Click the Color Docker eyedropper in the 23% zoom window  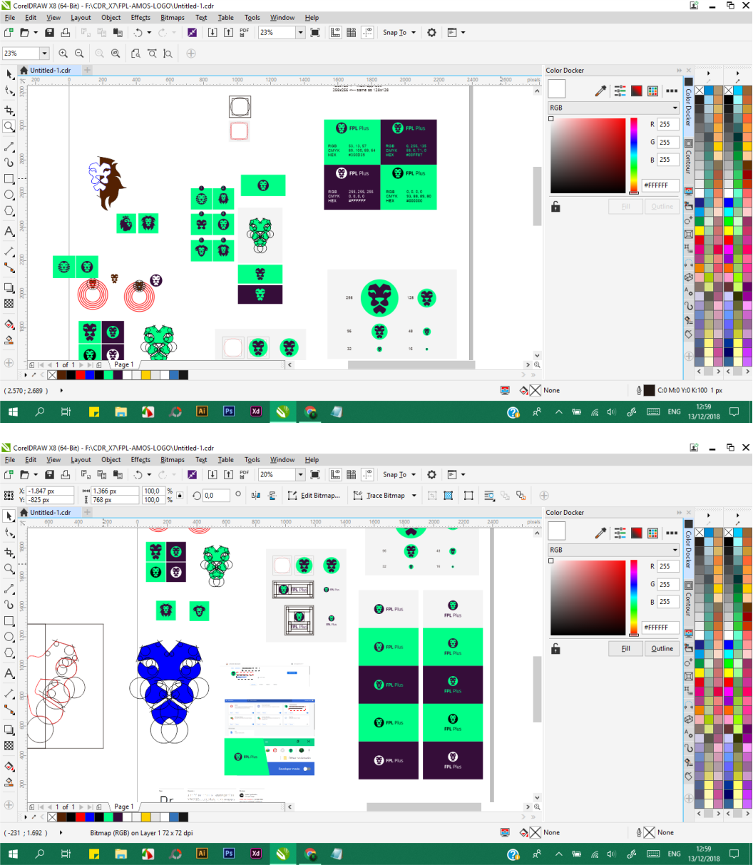[x=601, y=91]
